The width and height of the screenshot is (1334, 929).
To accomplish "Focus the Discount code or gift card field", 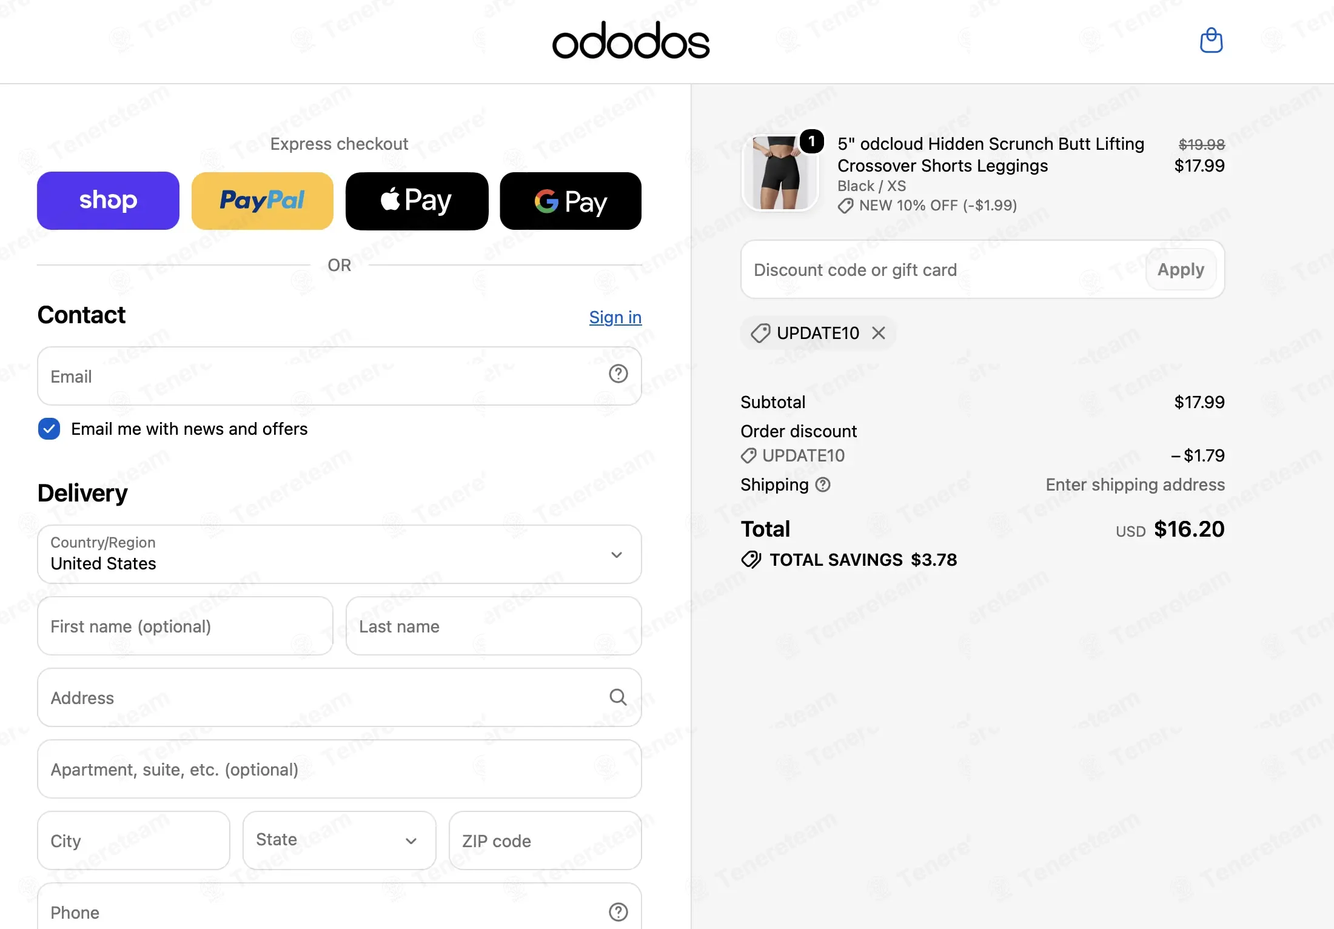I will [x=943, y=269].
